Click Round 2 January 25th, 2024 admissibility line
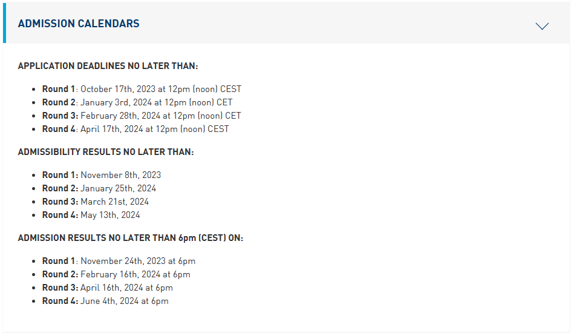 coord(99,188)
